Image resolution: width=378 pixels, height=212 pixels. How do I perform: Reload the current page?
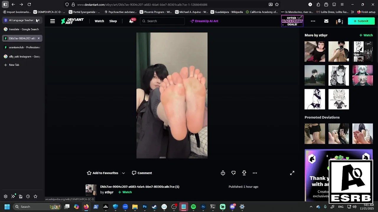(x=29, y=4)
